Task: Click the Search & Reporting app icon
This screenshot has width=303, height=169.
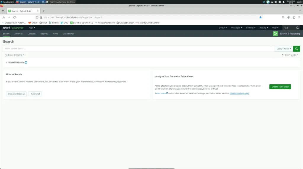Action: (x=275, y=34)
